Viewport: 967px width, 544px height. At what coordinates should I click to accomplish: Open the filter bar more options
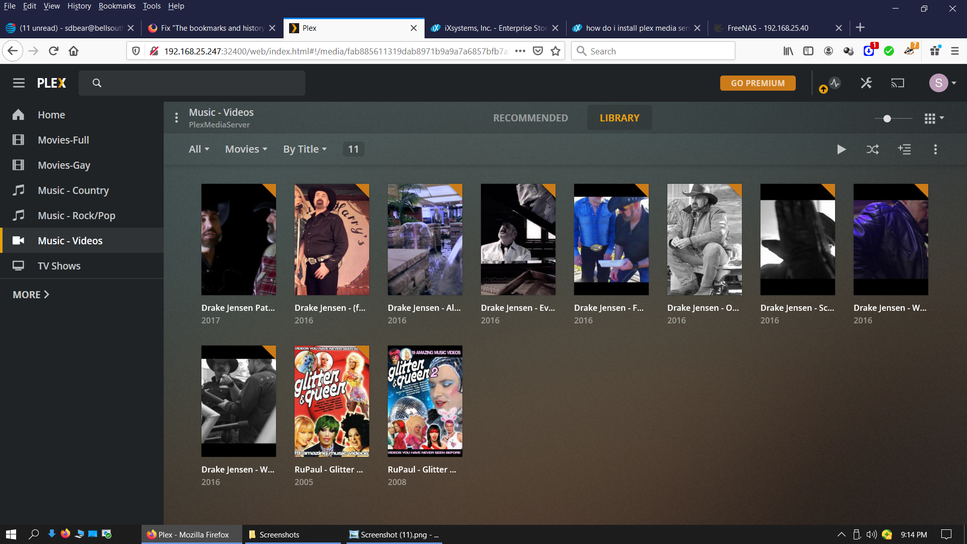935,149
